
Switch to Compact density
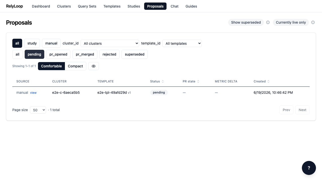pos(75,66)
